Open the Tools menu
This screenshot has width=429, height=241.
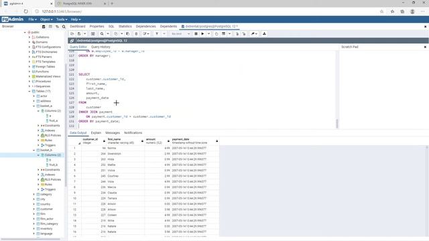click(62, 19)
